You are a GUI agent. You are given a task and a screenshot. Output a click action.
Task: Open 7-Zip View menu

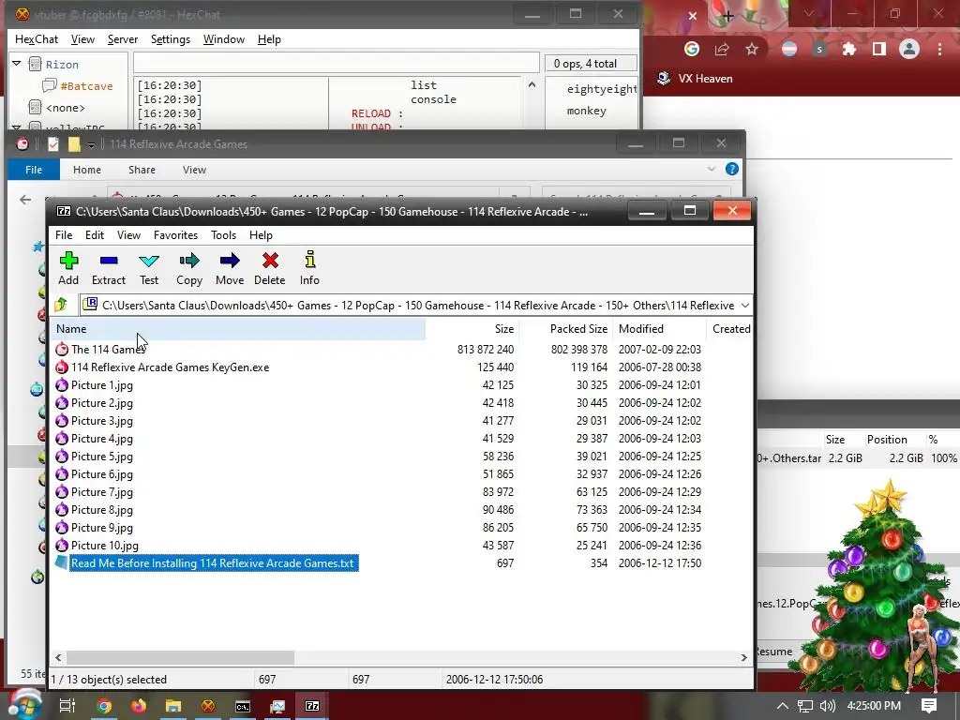pyautogui.click(x=128, y=235)
